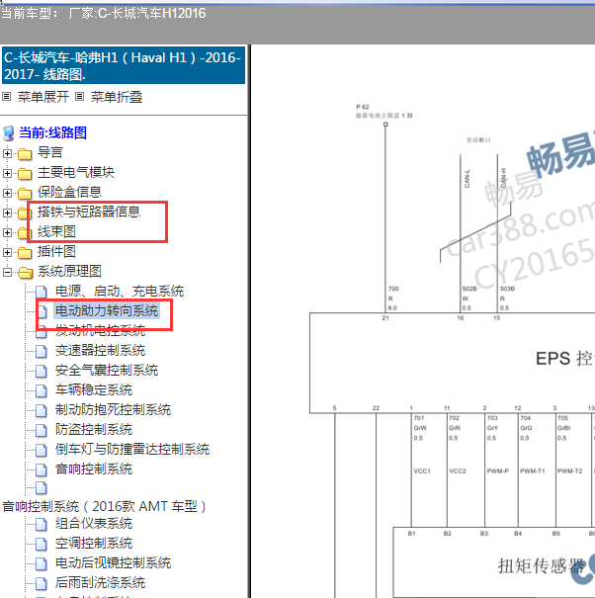Select the 搭铁与短路器信息 tree label

[x=89, y=212]
